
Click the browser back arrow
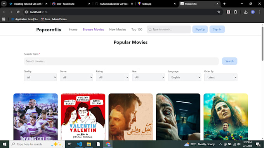(4, 12)
